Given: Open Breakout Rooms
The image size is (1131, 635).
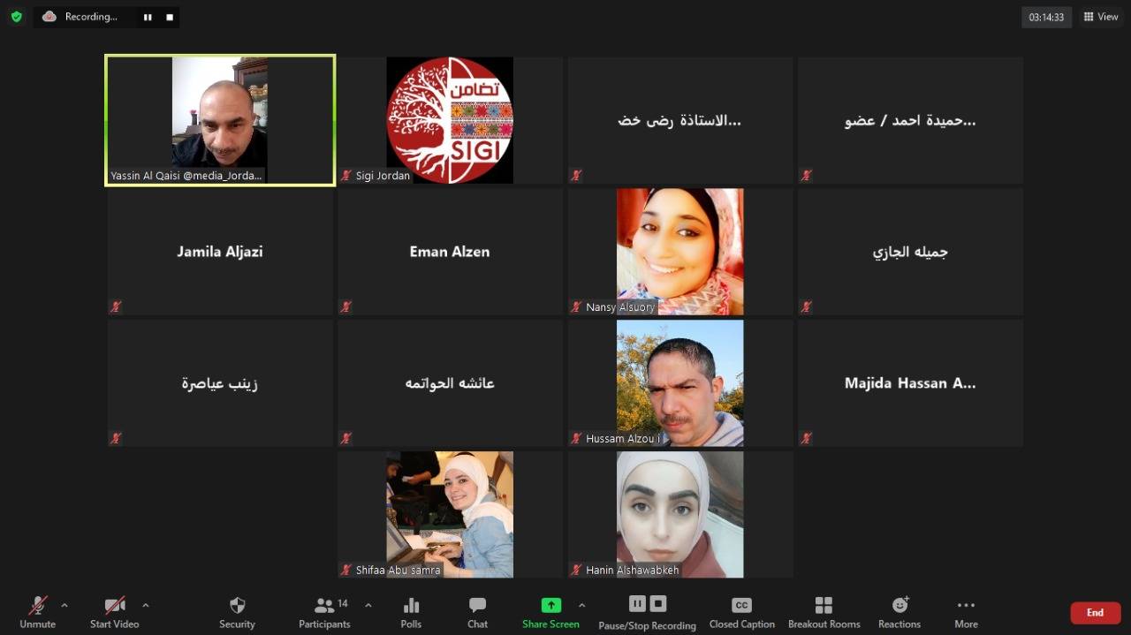Looking at the screenshot, I should [823, 609].
